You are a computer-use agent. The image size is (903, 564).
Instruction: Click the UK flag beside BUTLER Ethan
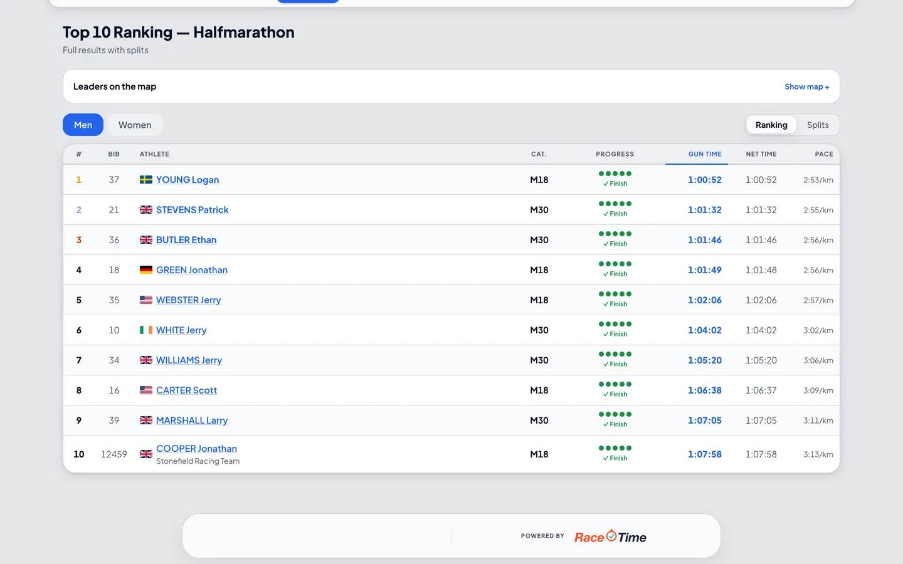coord(146,240)
